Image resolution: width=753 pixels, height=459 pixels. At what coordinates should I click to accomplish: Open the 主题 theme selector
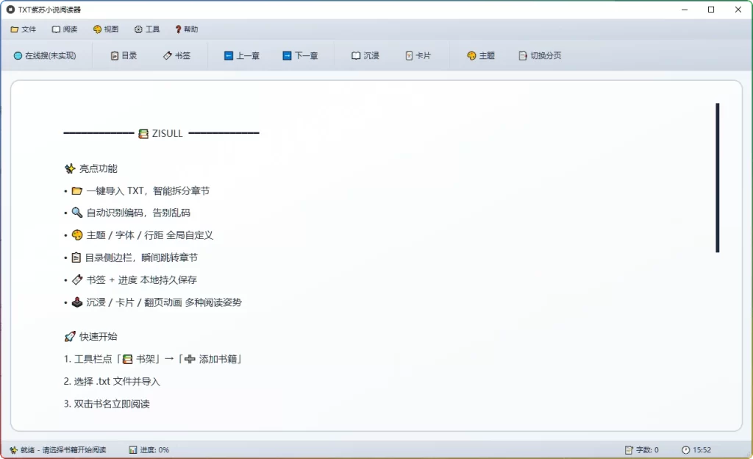(x=480, y=54)
